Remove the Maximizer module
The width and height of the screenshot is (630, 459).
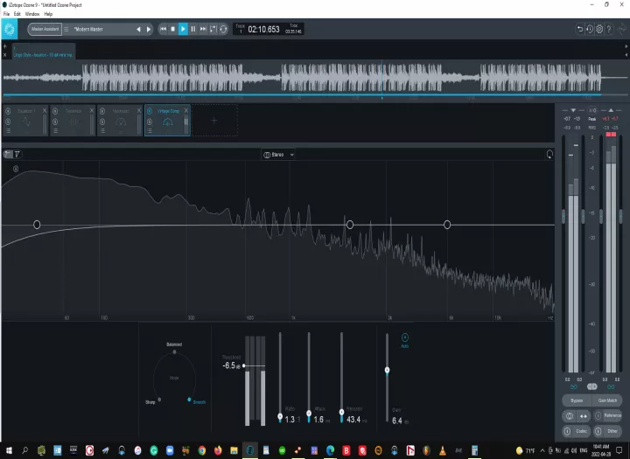(139, 110)
